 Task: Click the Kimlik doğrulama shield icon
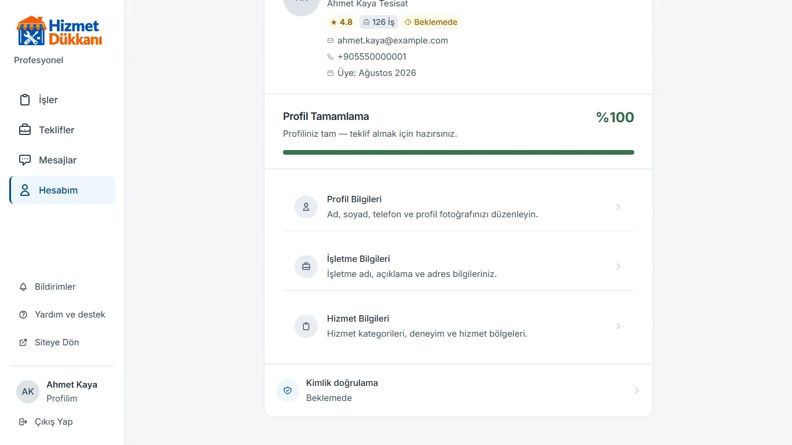point(288,391)
